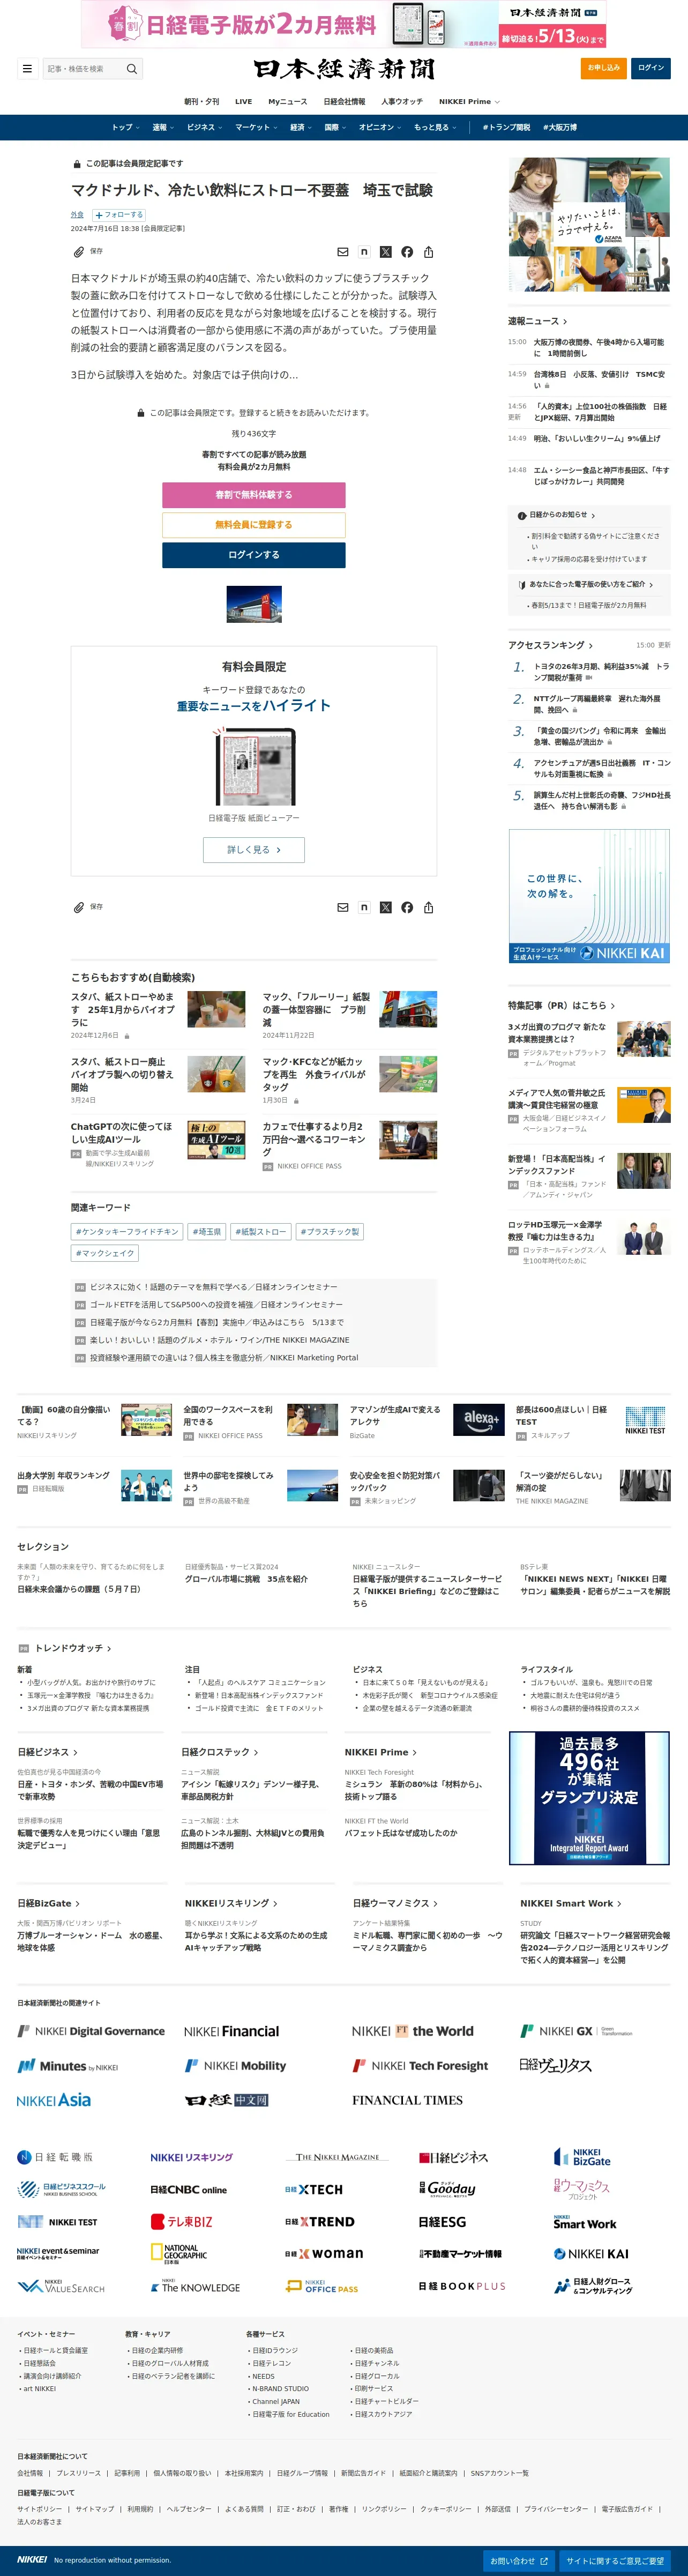
Task: Expand ビジネス navigation dropdown
Action: tap(204, 127)
